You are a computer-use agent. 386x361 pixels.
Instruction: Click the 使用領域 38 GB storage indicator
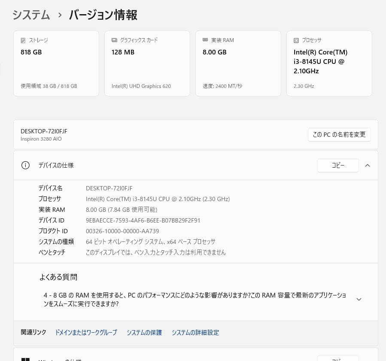pyautogui.click(x=48, y=86)
